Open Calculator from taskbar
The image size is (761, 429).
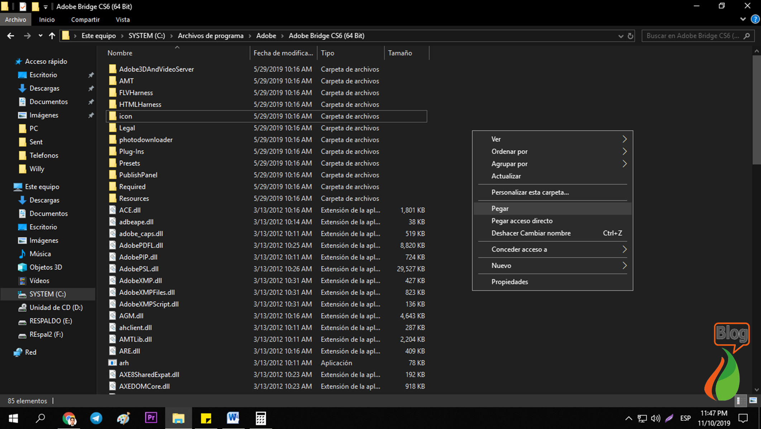(261, 418)
